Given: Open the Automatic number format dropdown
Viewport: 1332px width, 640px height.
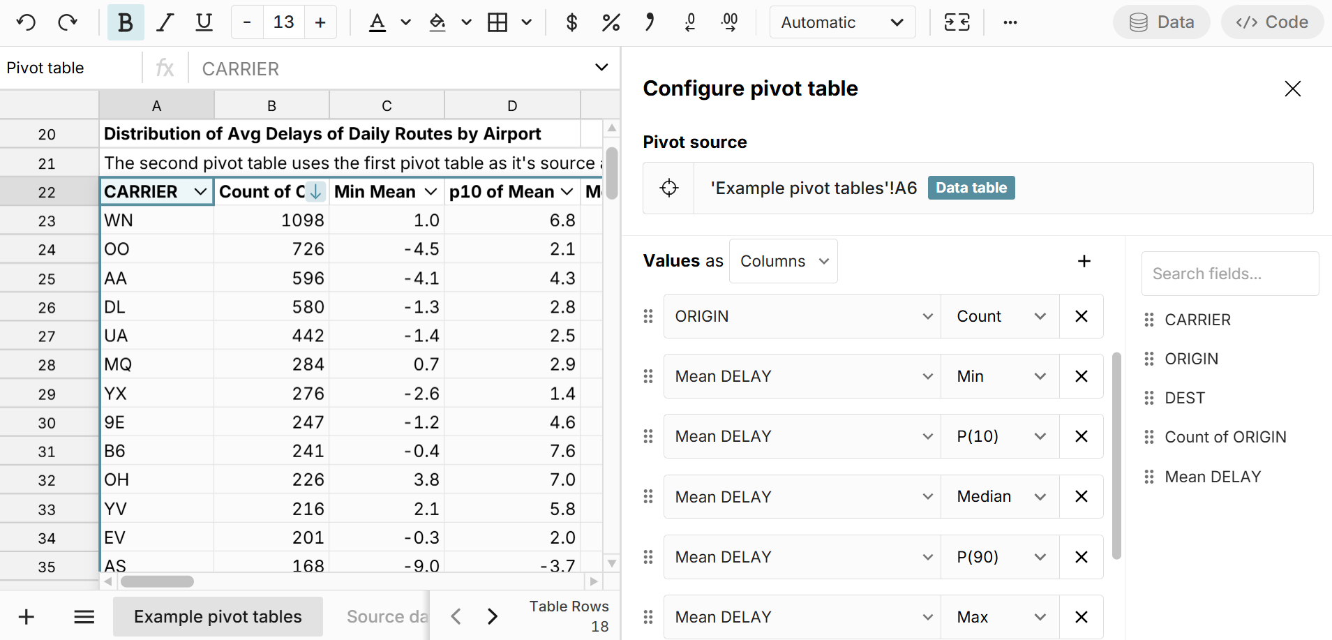Looking at the screenshot, I should coord(842,22).
